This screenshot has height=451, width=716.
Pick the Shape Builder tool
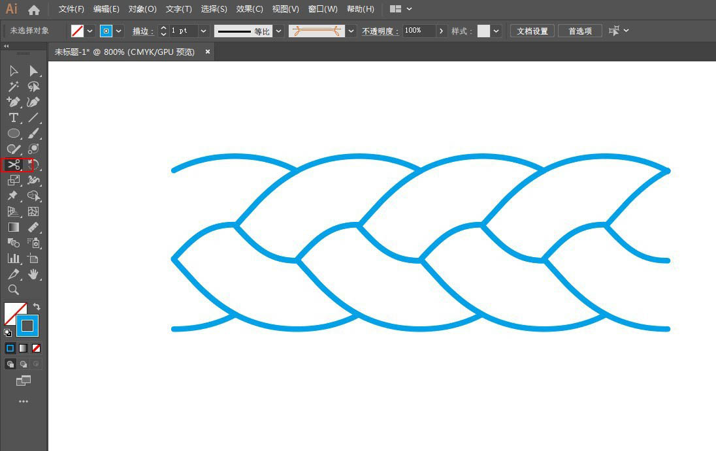[x=33, y=196]
